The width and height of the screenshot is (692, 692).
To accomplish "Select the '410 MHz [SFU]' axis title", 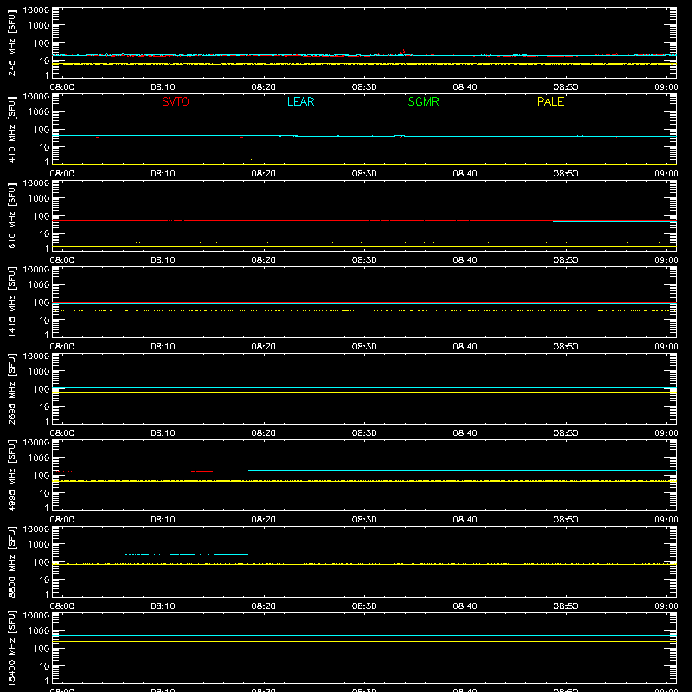I will 12,129.
